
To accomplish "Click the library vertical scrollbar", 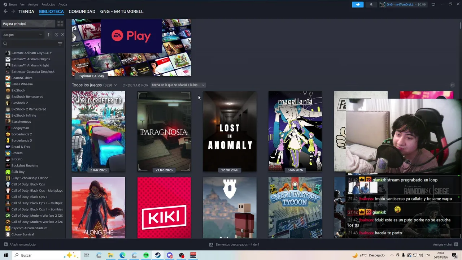I will (460, 26).
